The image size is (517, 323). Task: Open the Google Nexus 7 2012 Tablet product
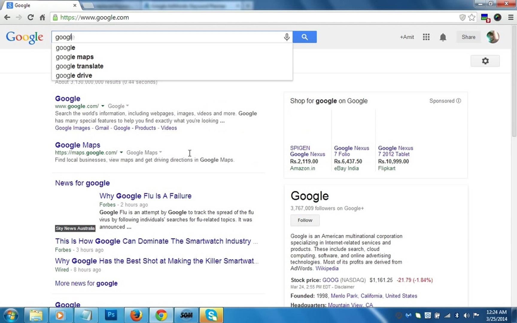(396, 151)
